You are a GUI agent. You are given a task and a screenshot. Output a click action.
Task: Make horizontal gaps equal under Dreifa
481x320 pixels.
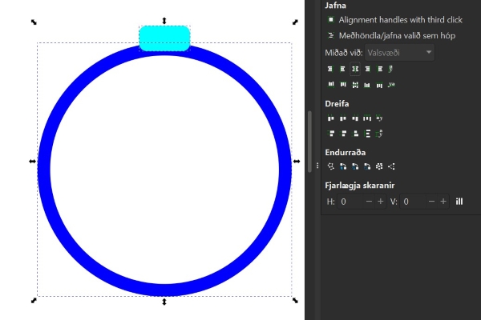coord(367,118)
